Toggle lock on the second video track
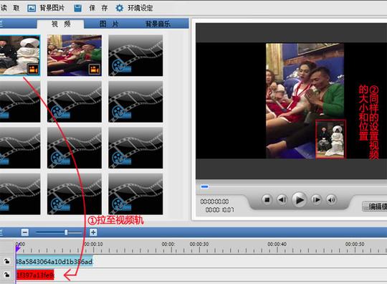This screenshot has width=387, height=284. pos(6,275)
